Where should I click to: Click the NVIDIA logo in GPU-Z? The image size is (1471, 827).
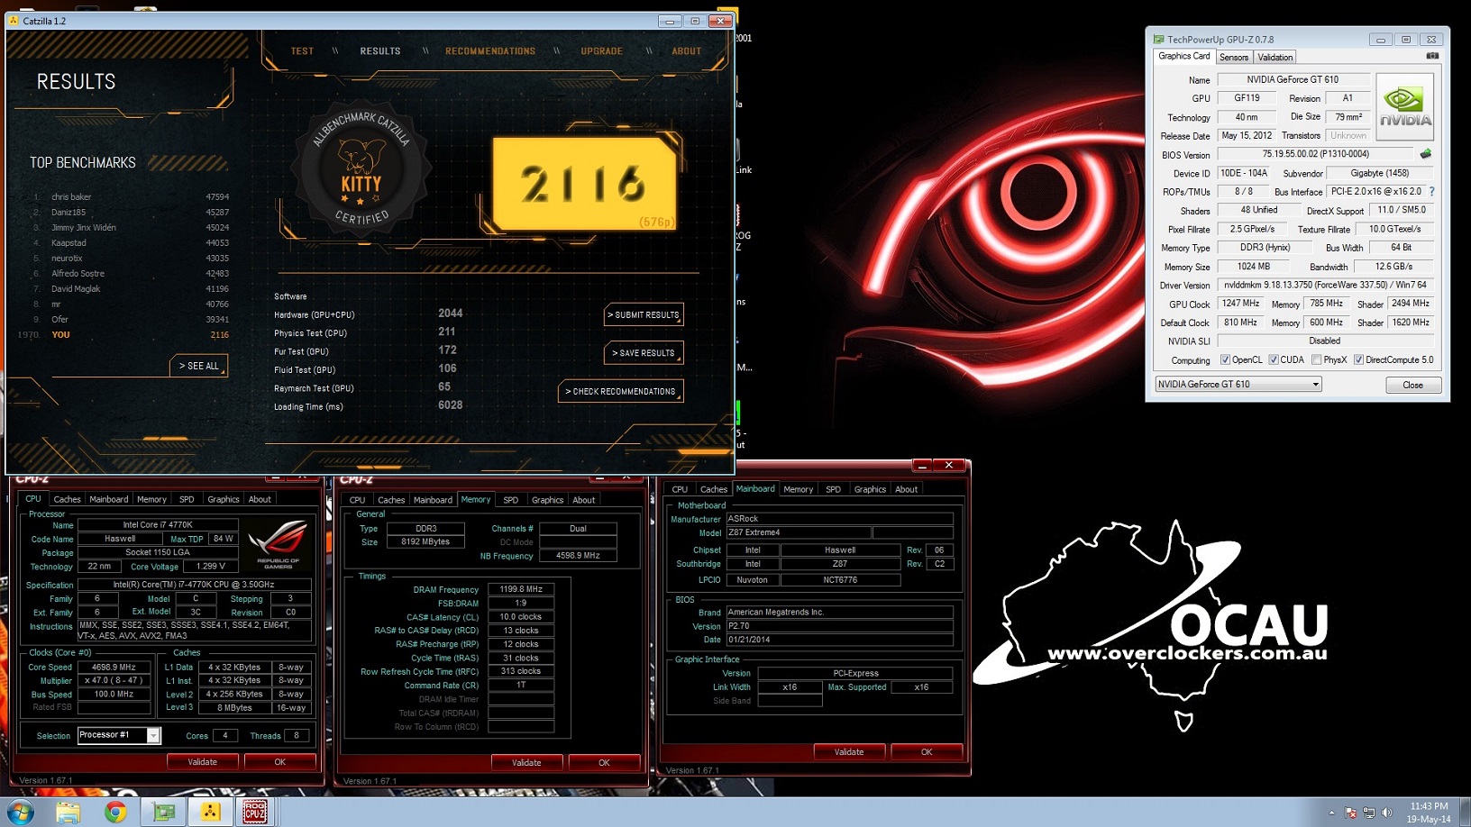click(x=1404, y=107)
